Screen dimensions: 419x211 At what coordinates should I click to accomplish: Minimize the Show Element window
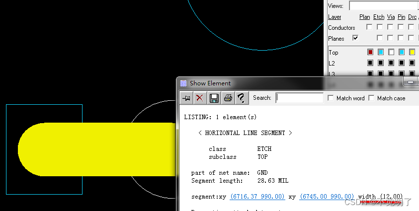click(x=411, y=82)
